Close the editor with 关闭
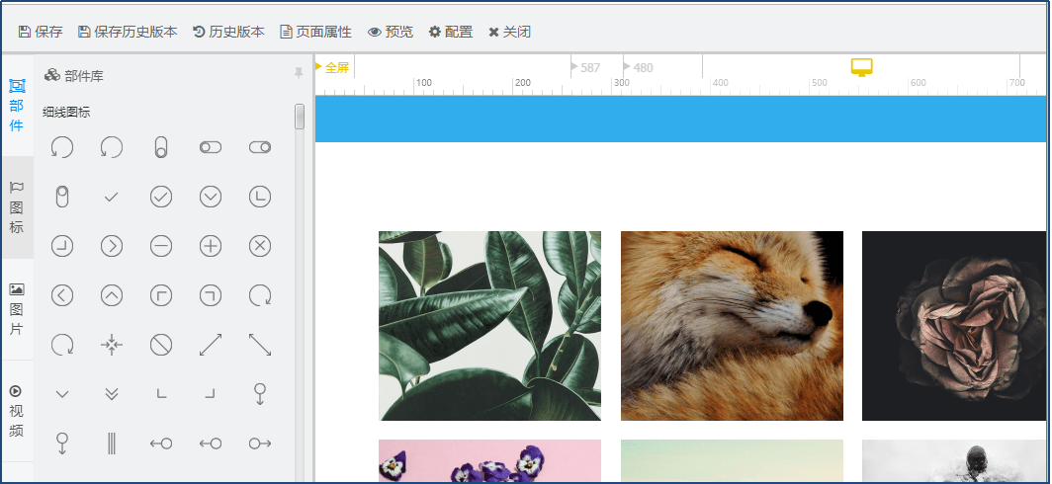1052x484 pixels. click(x=509, y=32)
